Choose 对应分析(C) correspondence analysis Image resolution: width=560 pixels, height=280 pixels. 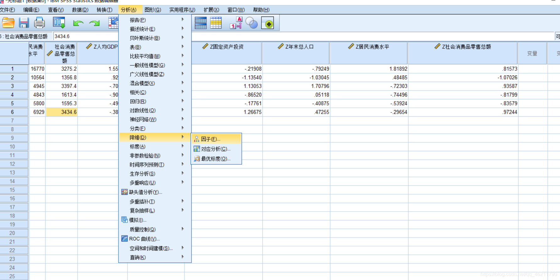click(x=216, y=149)
